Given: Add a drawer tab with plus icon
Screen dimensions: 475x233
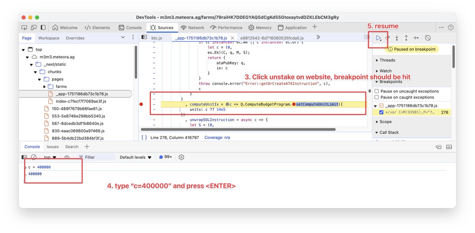Looking at the screenshot, I should coord(87,147).
